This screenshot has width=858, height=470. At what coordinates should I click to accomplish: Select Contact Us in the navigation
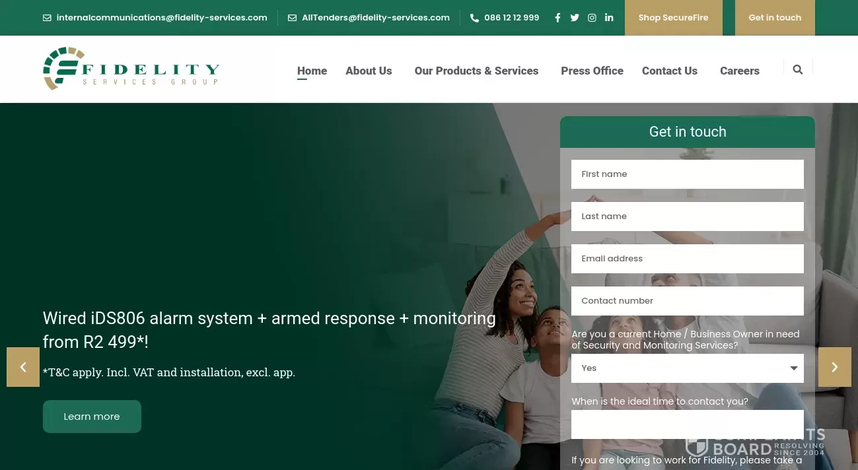point(669,71)
